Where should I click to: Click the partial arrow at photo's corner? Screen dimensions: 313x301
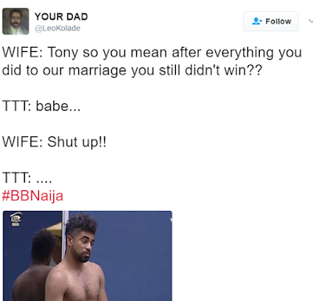point(171,220)
